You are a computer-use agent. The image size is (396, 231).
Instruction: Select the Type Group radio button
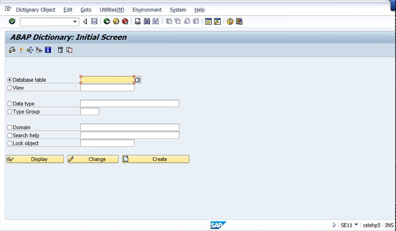point(10,111)
